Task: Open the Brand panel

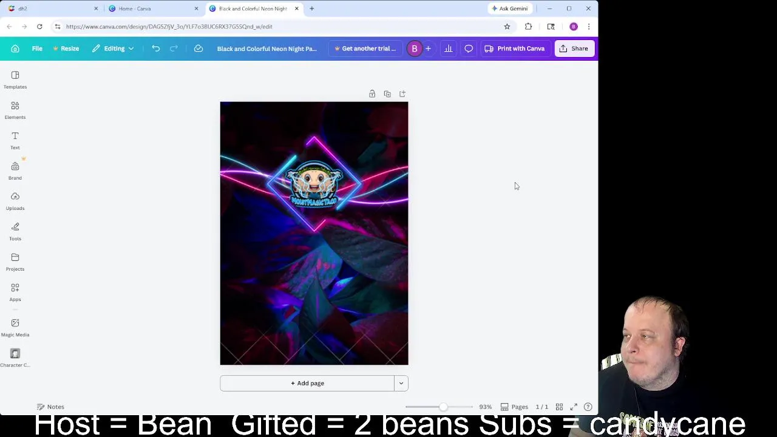Action: point(15,171)
